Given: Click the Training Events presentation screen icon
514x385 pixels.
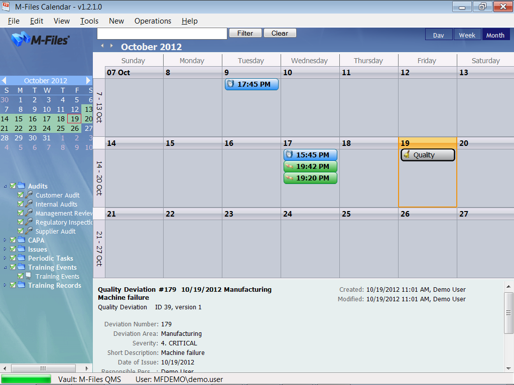Looking at the screenshot, I should click(29, 276).
